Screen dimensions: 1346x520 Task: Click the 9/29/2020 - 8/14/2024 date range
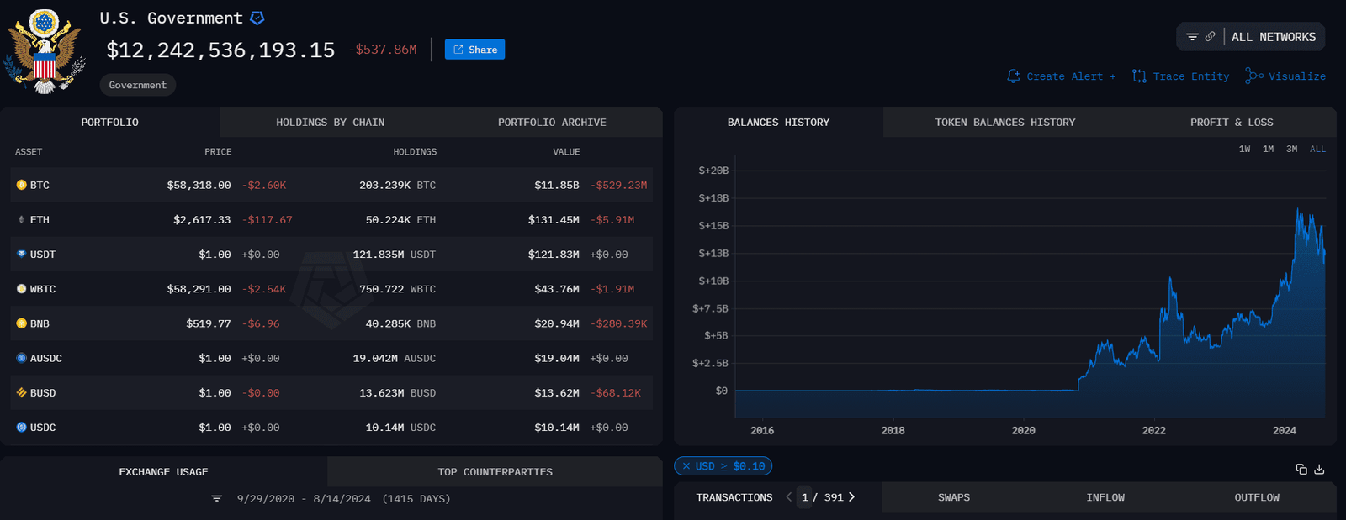(x=304, y=498)
